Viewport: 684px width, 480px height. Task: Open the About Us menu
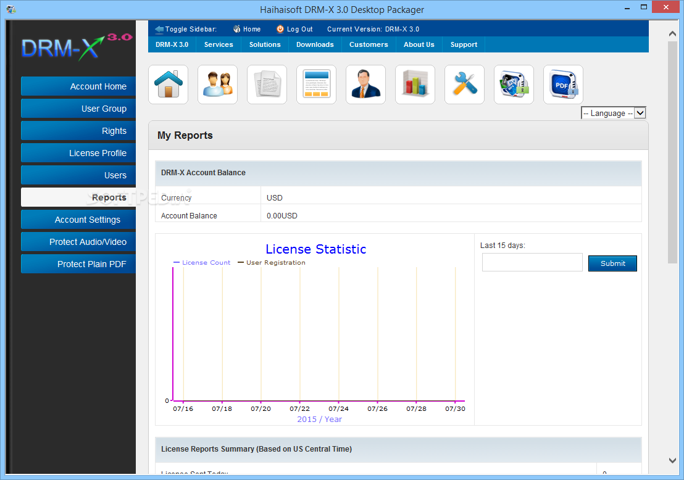click(x=419, y=44)
